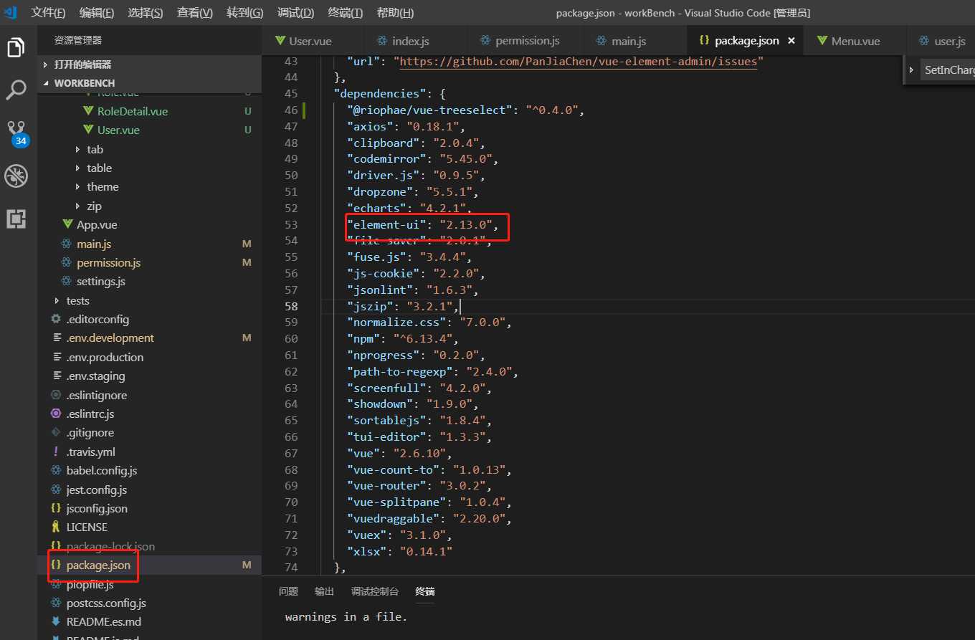Expand the tests folder
The image size is (975, 640).
click(x=57, y=300)
